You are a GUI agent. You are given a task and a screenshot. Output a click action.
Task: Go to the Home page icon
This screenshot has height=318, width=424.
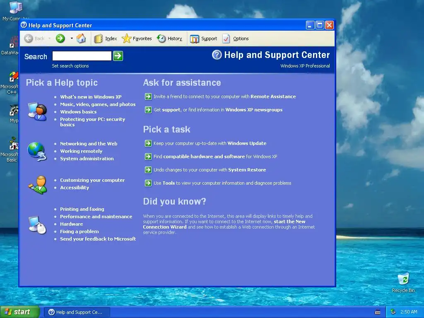point(81,39)
